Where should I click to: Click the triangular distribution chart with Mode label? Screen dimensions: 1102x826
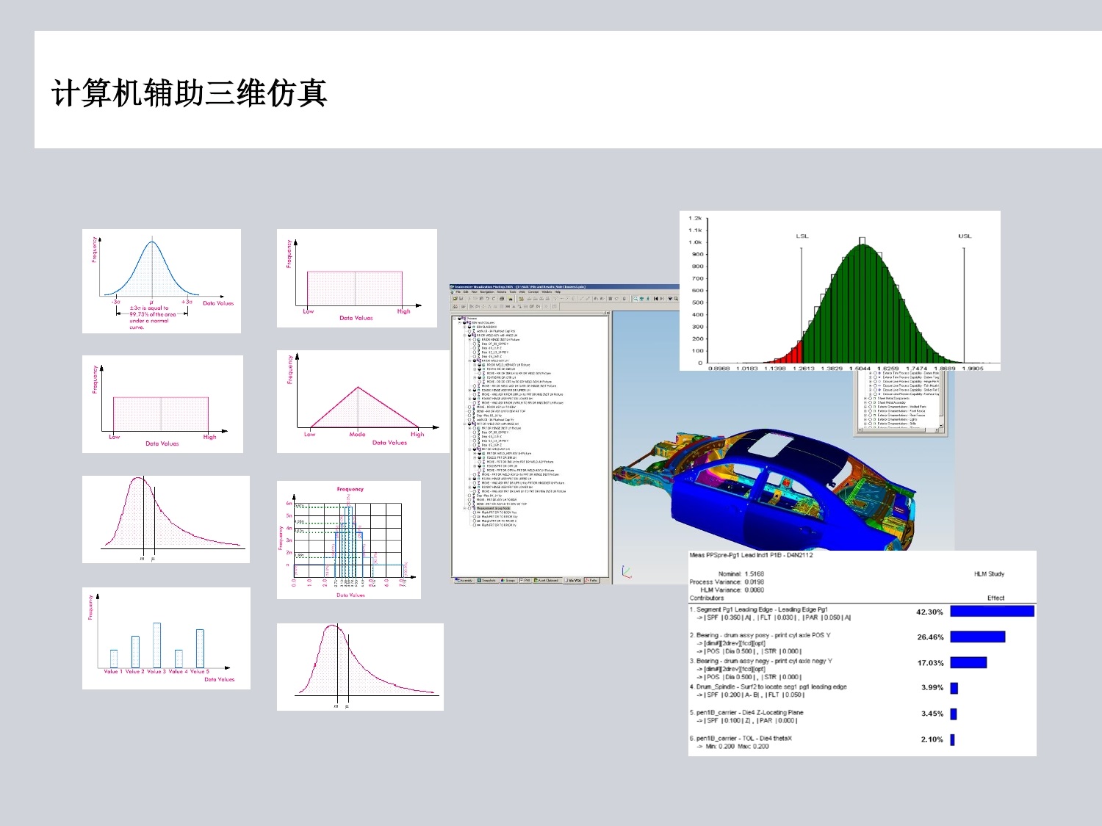pos(363,402)
